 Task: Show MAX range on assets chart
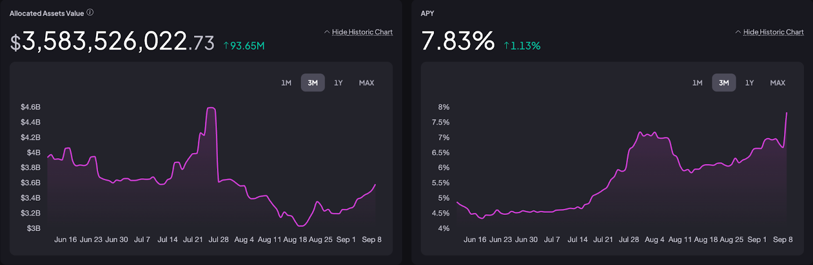coord(366,83)
